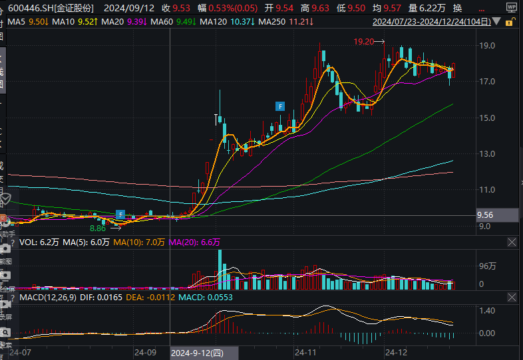523x360 pixels.
Task: Click the F marker near the 8.86 low
Action: [120, 214]
